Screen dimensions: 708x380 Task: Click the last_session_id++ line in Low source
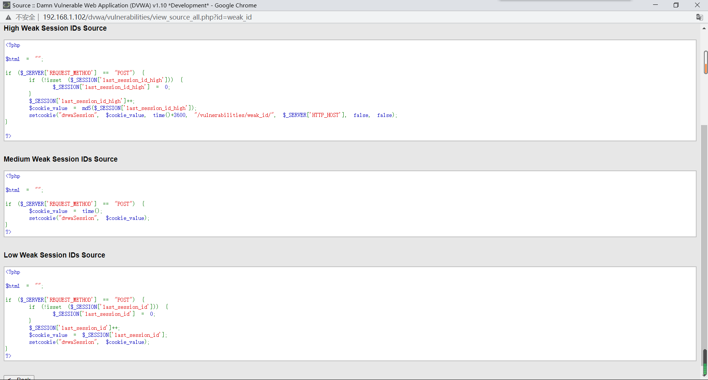[74, 328]
